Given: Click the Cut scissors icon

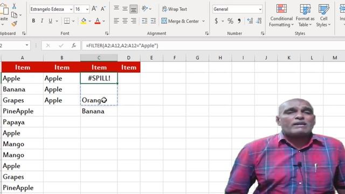Looking at the screenshot, I should point(14,6).
